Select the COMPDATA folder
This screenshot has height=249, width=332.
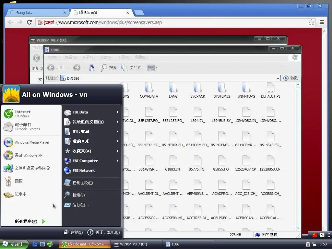149,91
